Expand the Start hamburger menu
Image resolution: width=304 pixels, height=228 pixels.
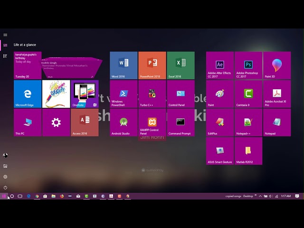click(5, 35)
